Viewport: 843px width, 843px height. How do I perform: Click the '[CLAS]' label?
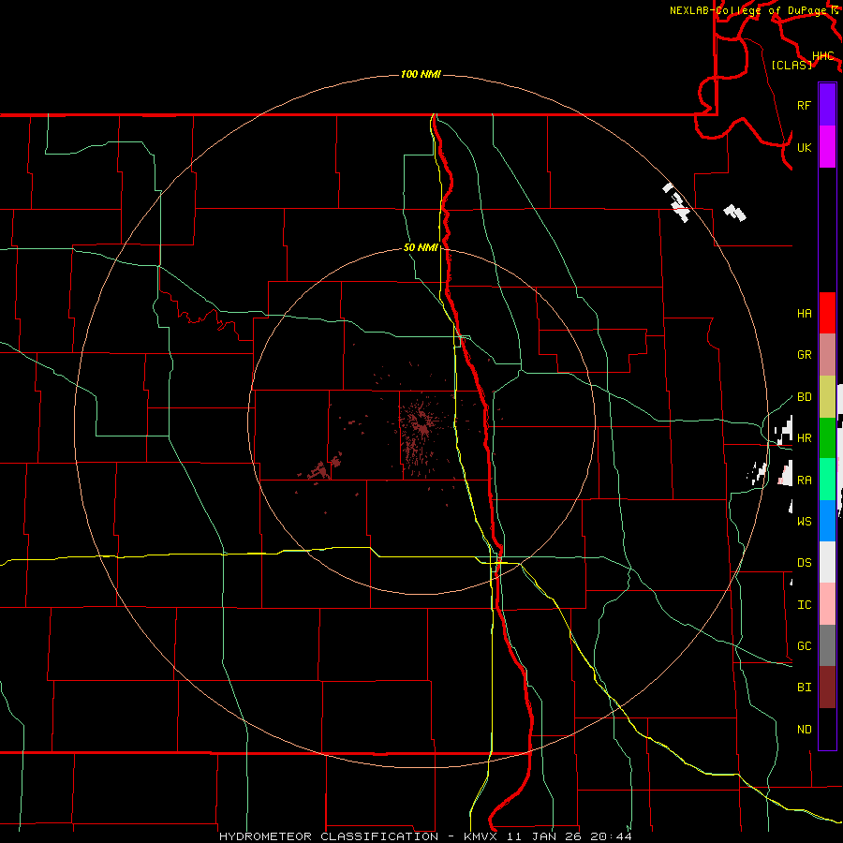[x=791, y=65]
